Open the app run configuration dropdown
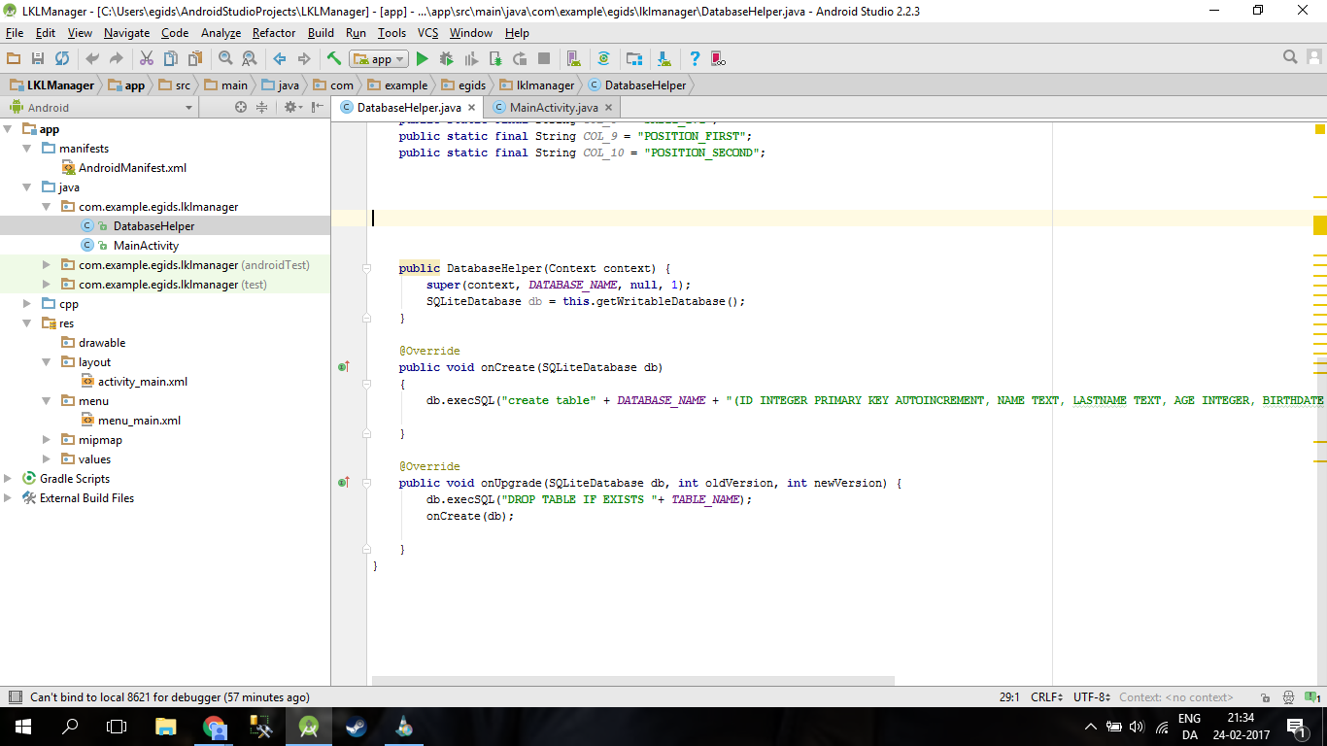This screenshot has width=1327, height=746. [379, 59]
